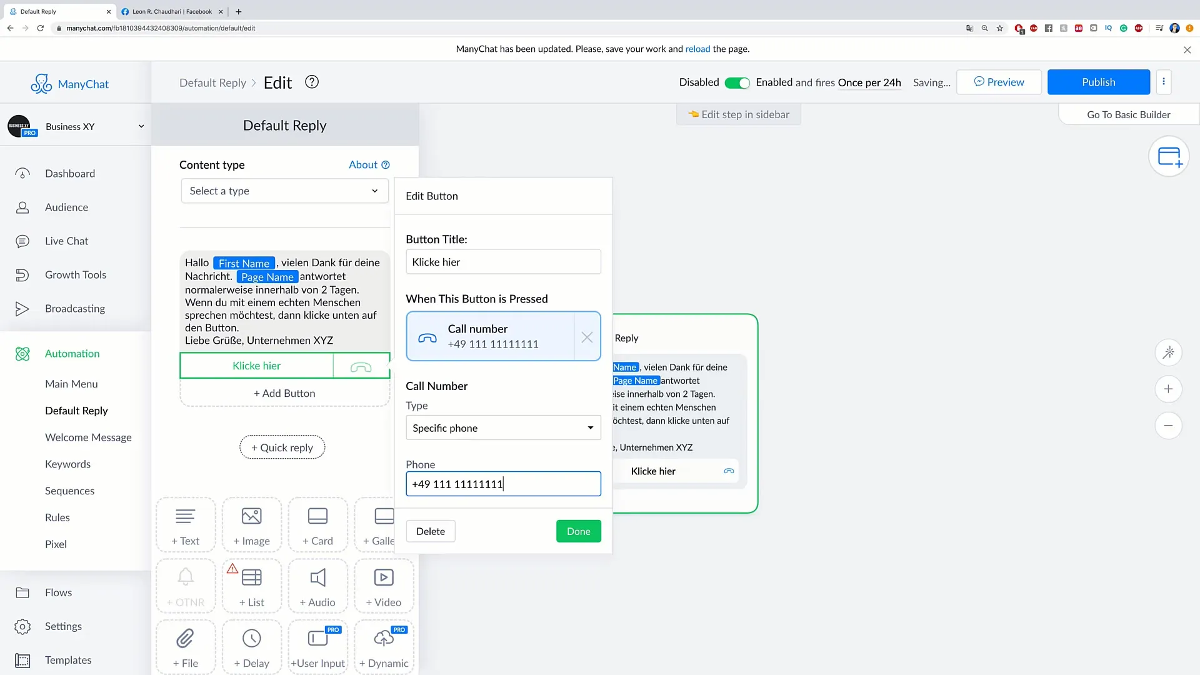Open the Content type dropdown
This screenshot has height=675, width=1200.
284,191
